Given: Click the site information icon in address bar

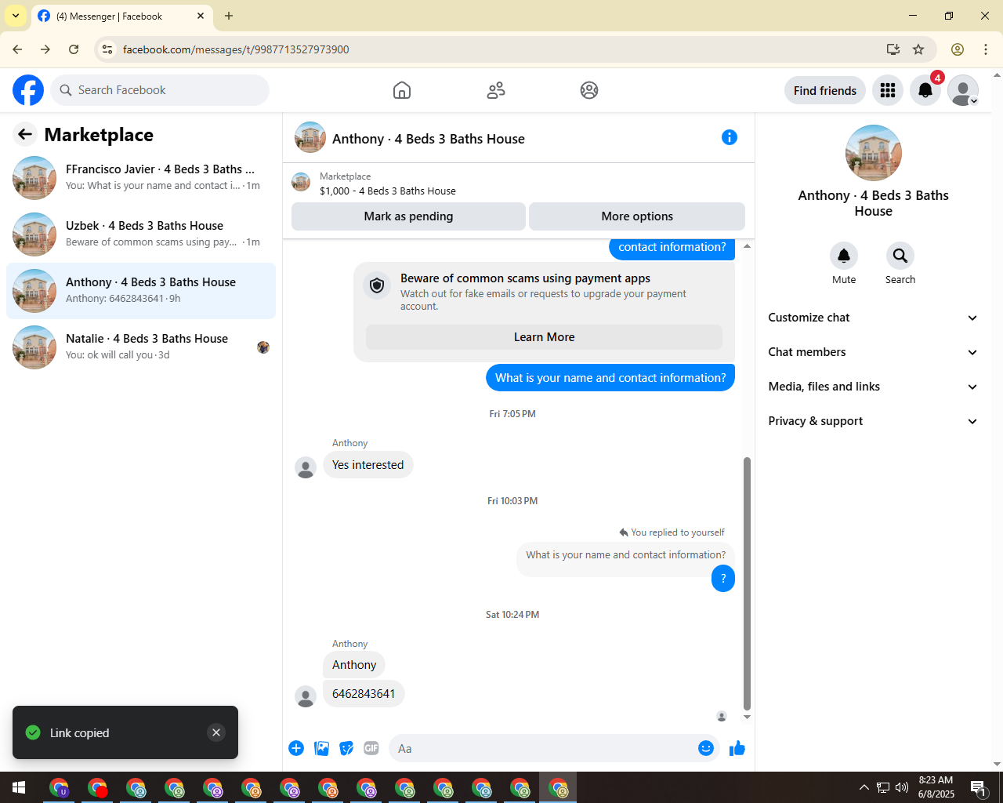Looking at the screenshot, I should coord(107,49).
